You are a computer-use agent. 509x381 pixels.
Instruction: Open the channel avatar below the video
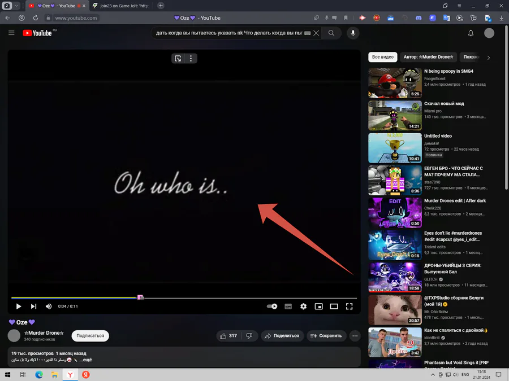click(14, 336)
